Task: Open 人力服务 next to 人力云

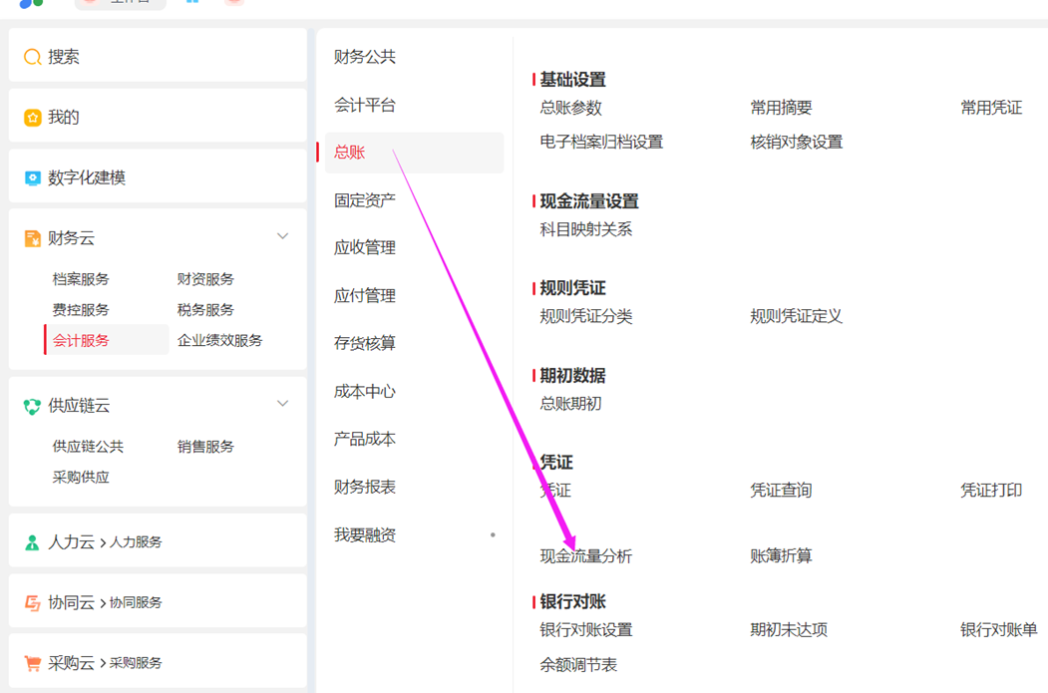Action: pyautogui.click(x=136, y=542)
